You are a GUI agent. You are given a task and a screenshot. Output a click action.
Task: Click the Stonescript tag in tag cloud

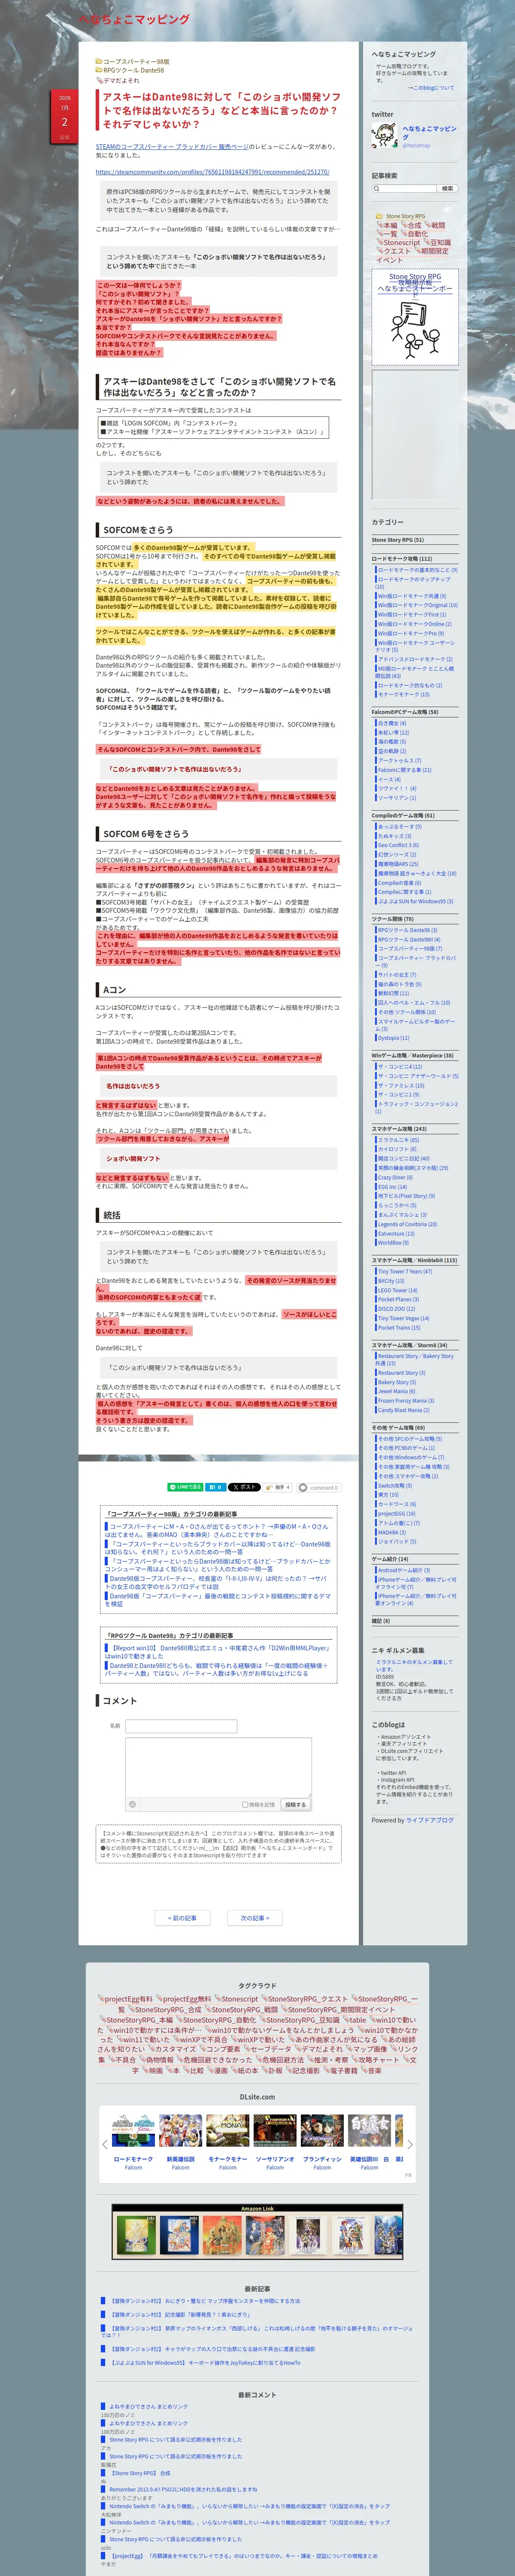pyautogui.click(x=237, y=1998)
